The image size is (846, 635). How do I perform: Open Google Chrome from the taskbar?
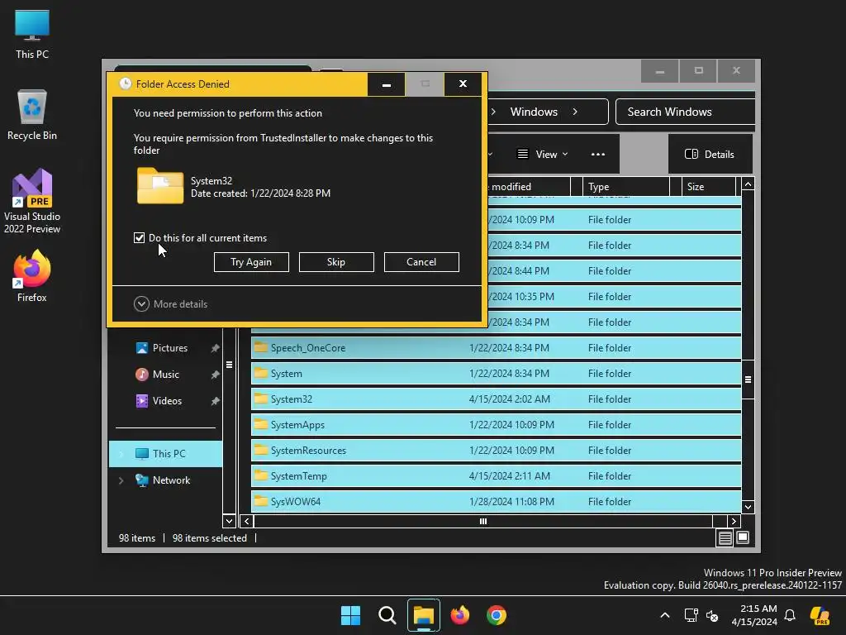coord(497,615)
